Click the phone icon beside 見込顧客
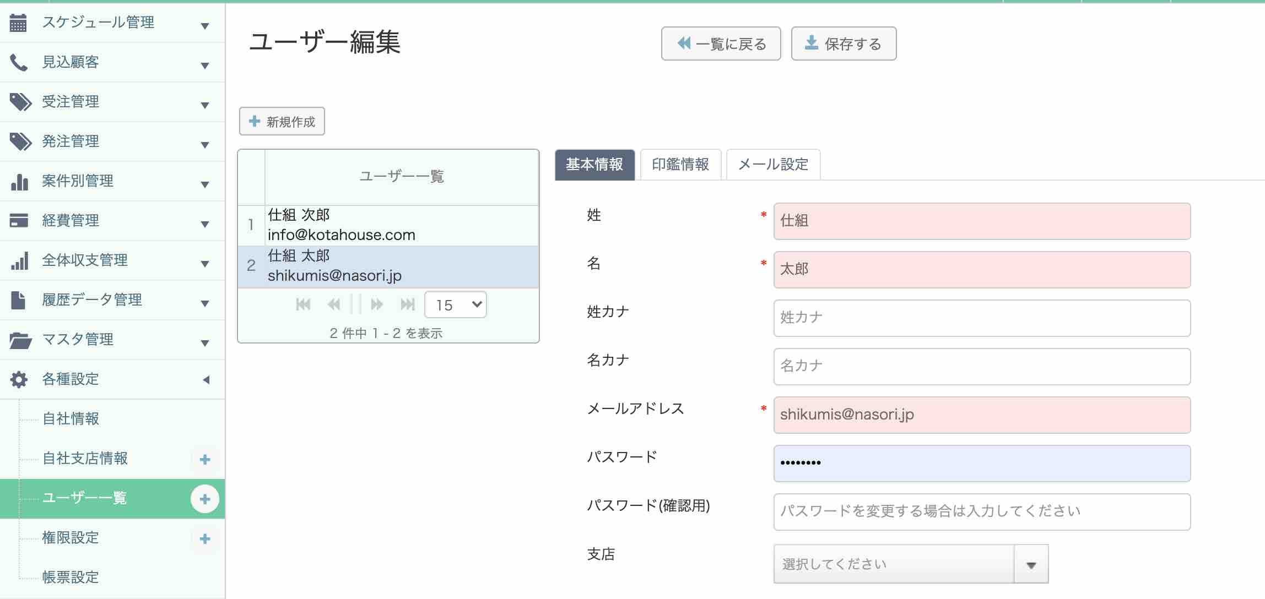Viewport: 1265px width, 599px height. (x=18, y=63)
